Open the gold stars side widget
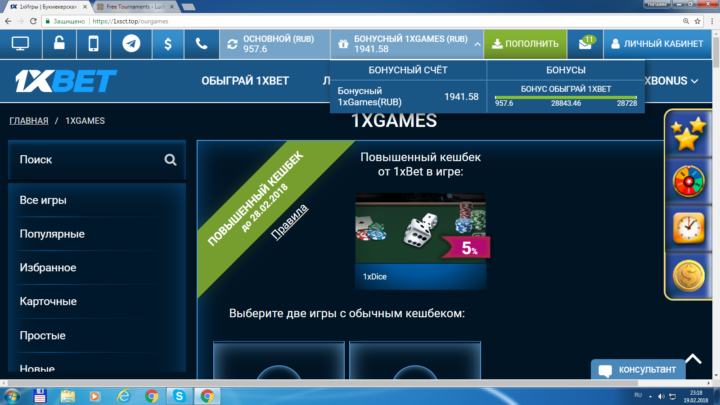Image resolution: width=720 pixels, height=405 pixels. 688,134
